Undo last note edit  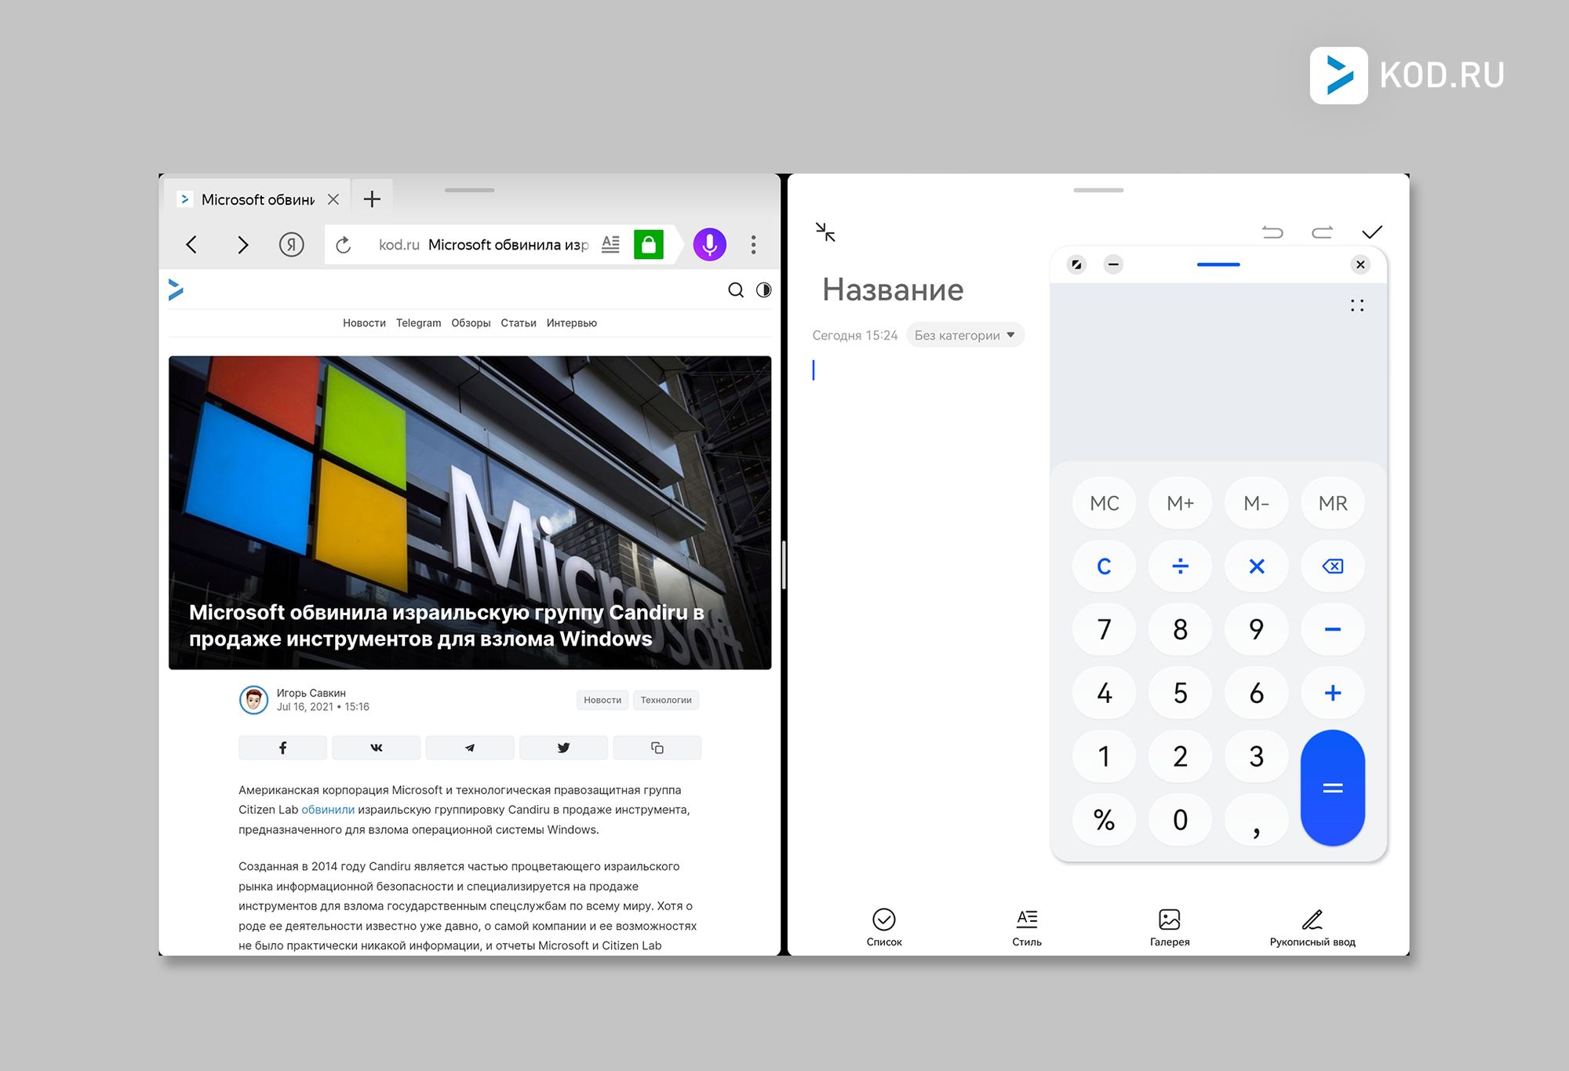1272,231
